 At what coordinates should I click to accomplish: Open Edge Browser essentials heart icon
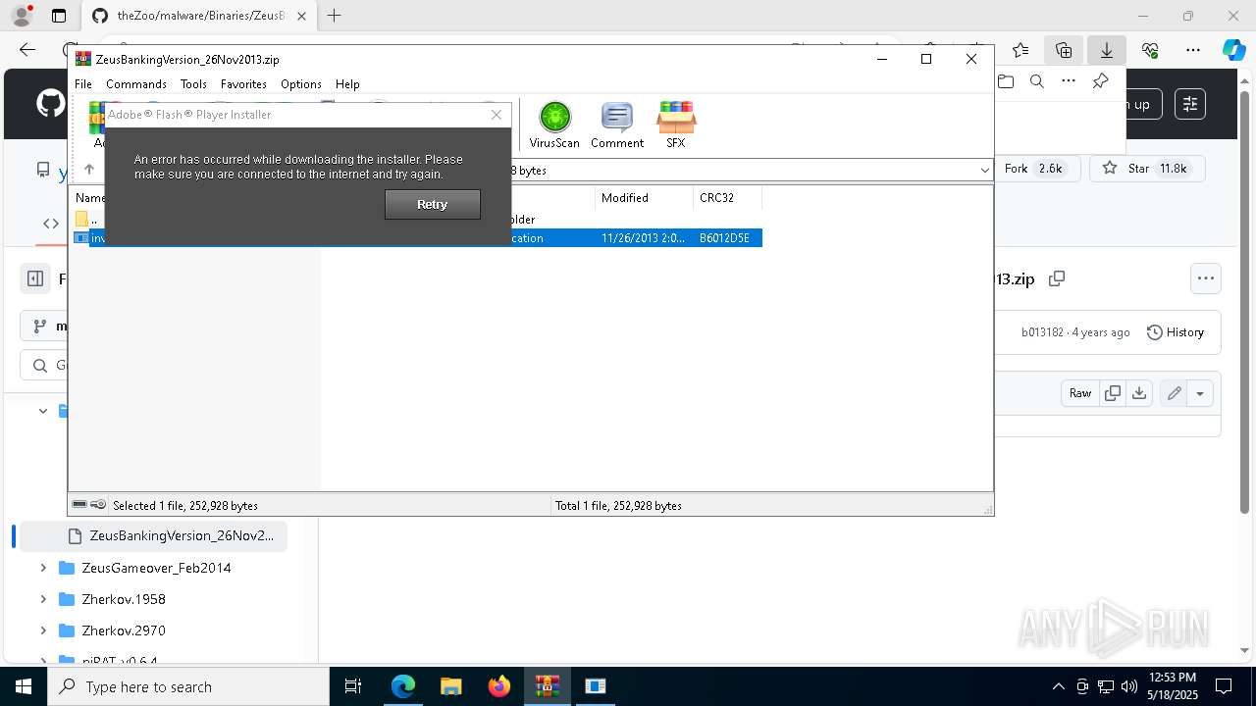tap(1150, 50)
